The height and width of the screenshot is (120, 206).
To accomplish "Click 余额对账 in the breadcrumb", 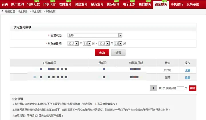I will [x=51, y=11].
